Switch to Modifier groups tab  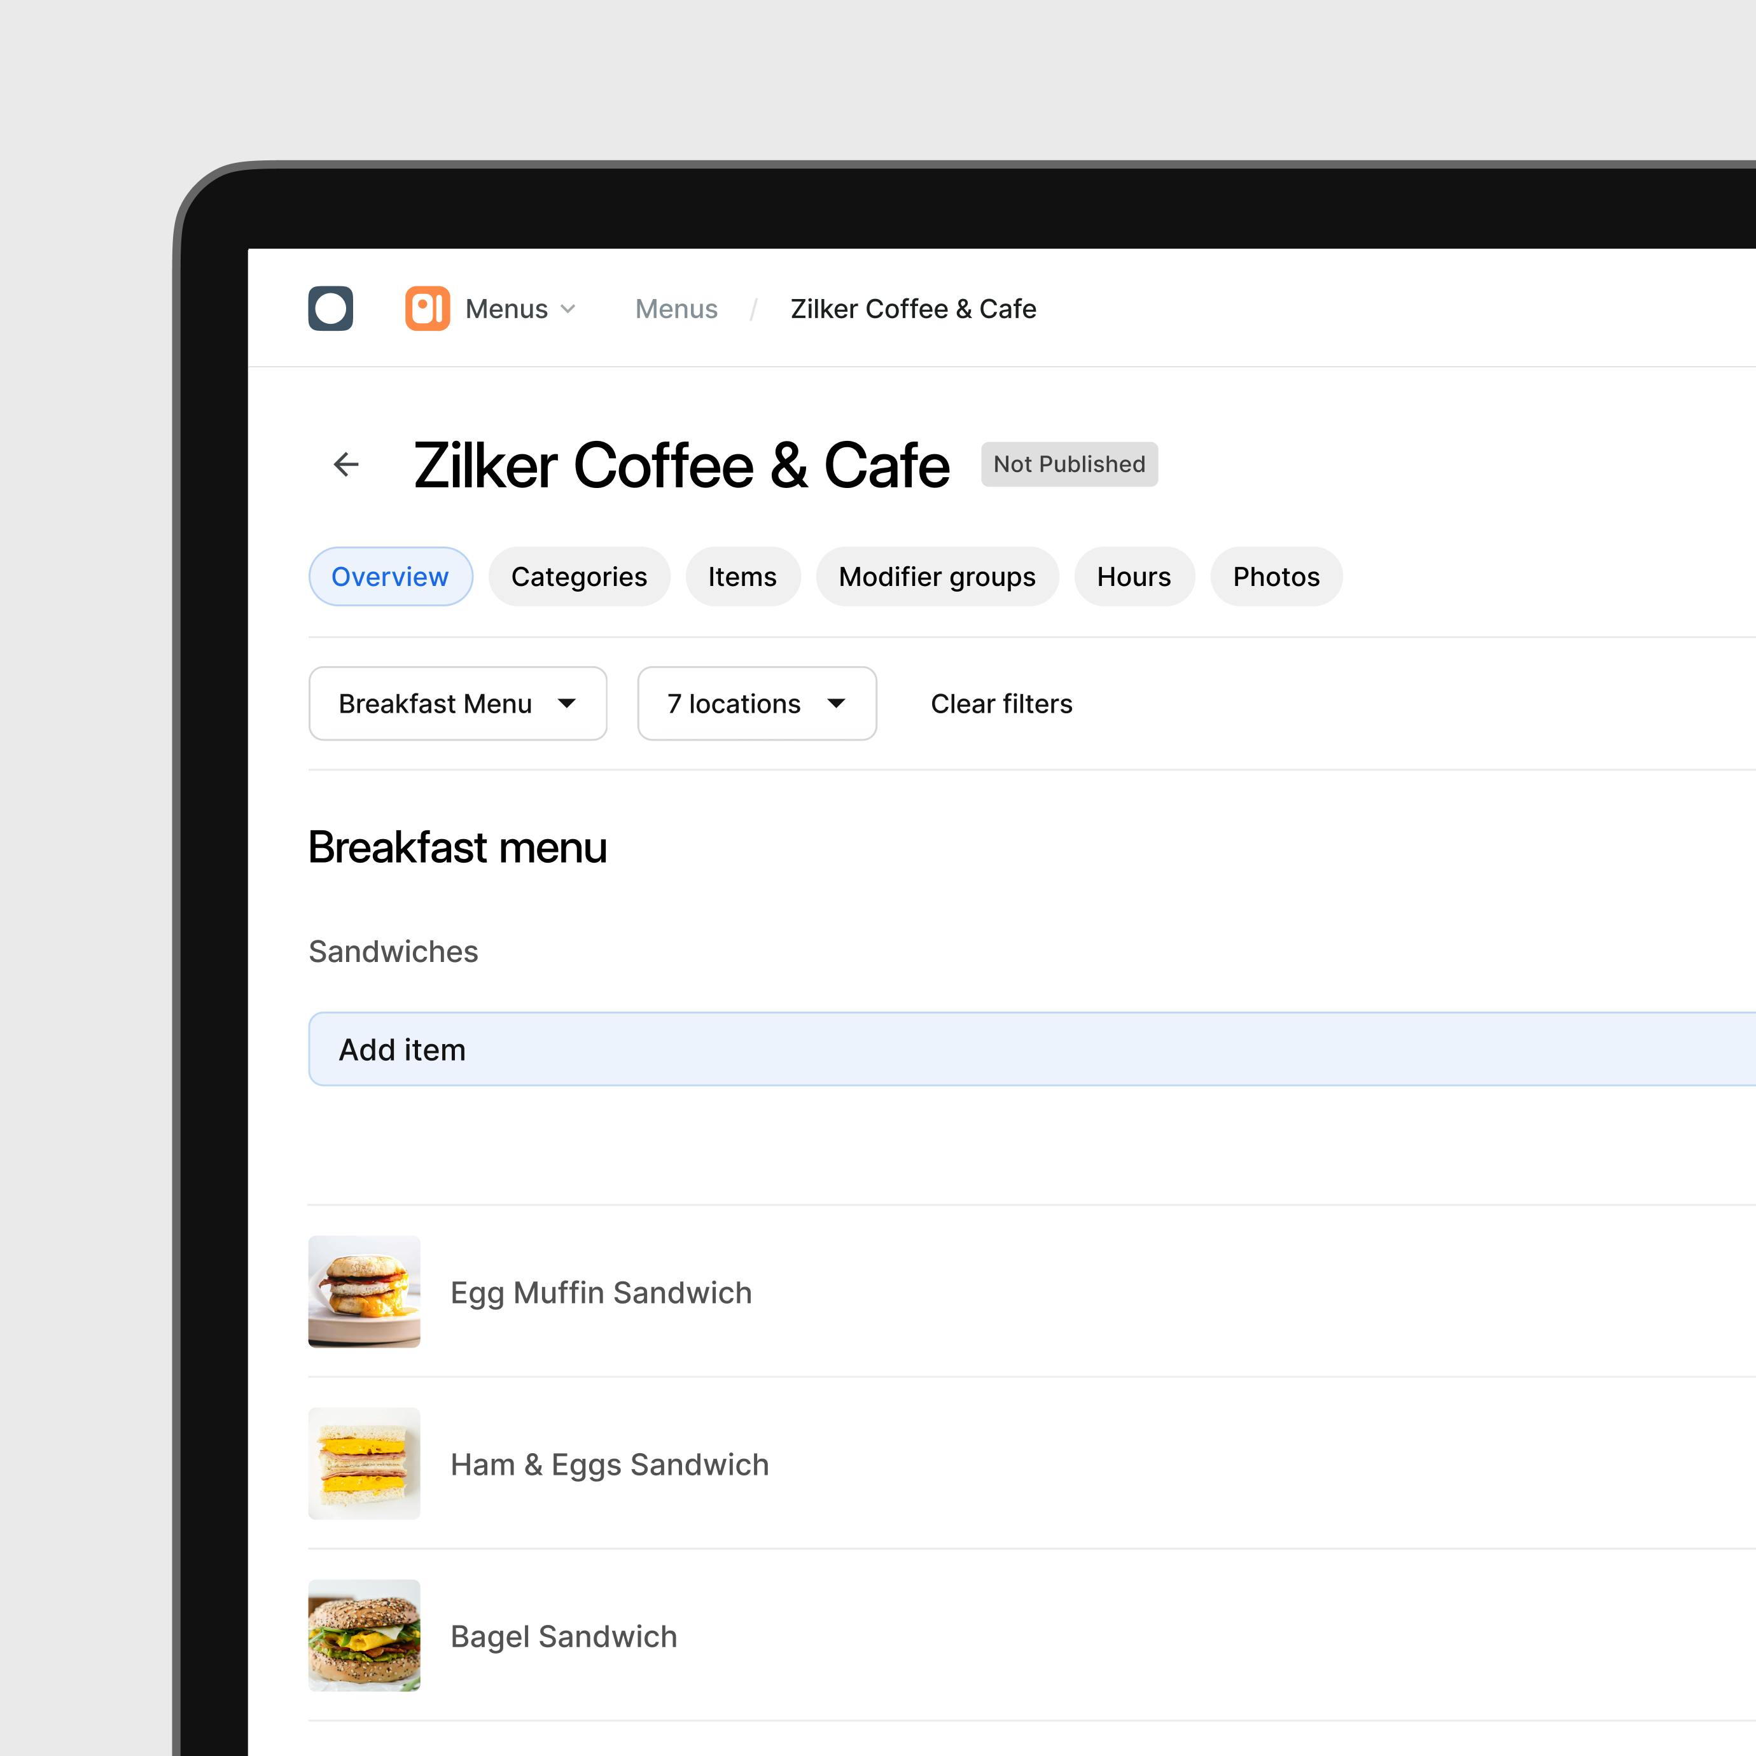tap(936, 576)
